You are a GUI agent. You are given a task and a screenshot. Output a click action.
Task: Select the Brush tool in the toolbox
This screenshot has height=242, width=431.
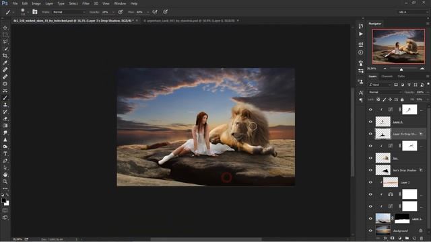(x=5, y=97)
